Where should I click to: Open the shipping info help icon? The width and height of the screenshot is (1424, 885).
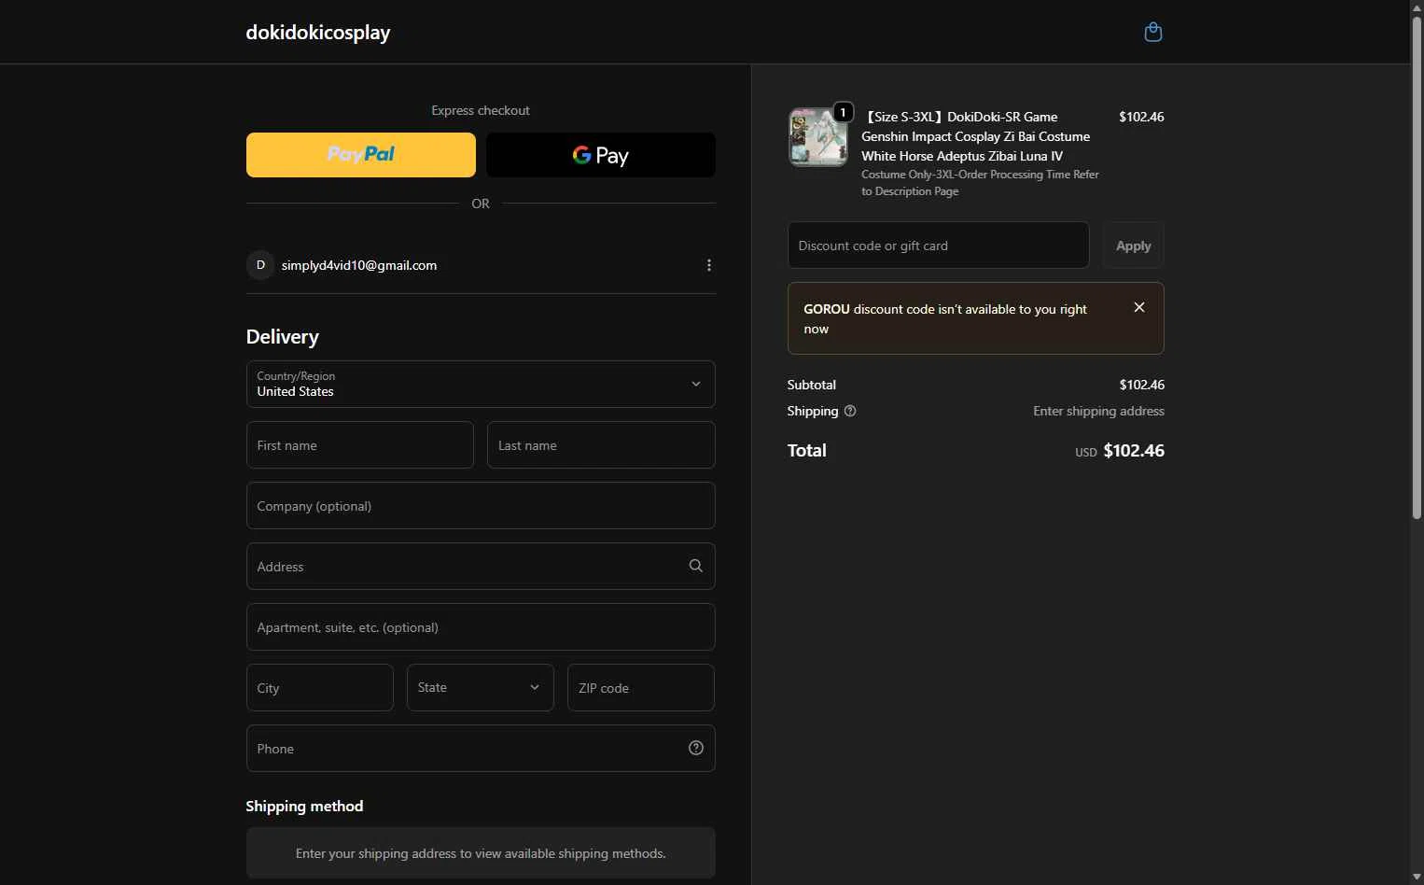850,411
